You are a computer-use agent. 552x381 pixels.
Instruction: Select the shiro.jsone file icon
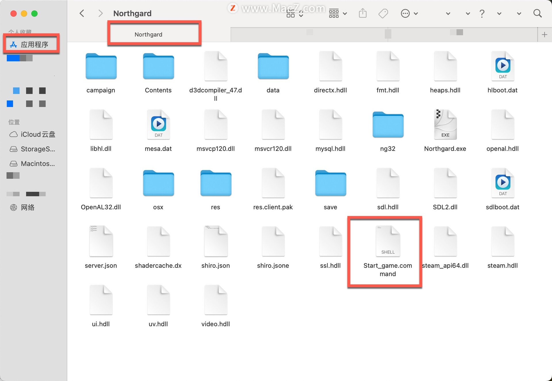coord(273,242)
